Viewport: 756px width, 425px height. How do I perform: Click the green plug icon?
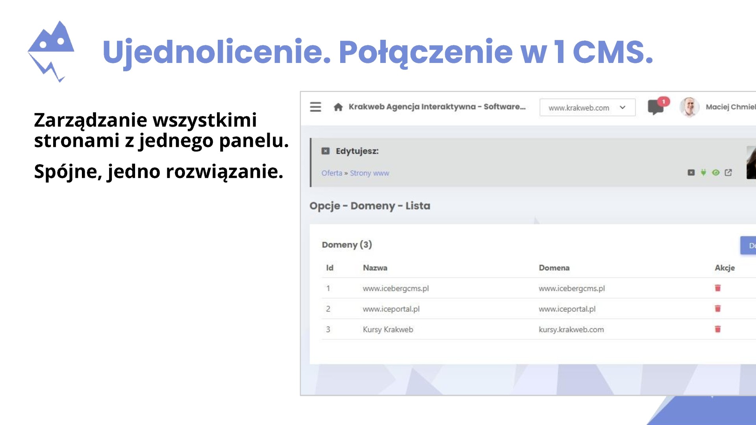[x=703, y=173]
